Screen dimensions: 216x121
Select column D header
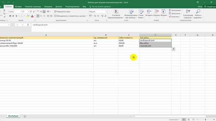click(x=155, y=35)
